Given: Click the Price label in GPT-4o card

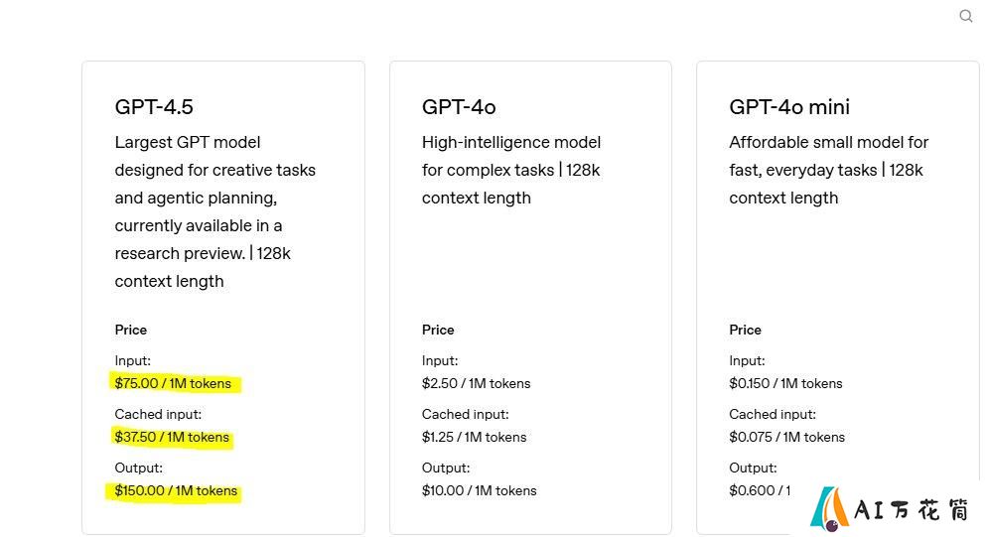Looking at the screenshot, I should coord(438,330).
